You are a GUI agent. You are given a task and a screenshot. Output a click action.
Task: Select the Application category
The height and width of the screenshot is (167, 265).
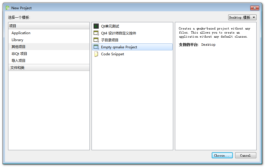tap(49, 33)
